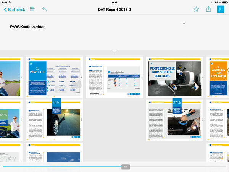Tap the 11:13 clock in status bar
Image resolution: width=229 pixels, height=172 pixels.
(x=114, y=3)
